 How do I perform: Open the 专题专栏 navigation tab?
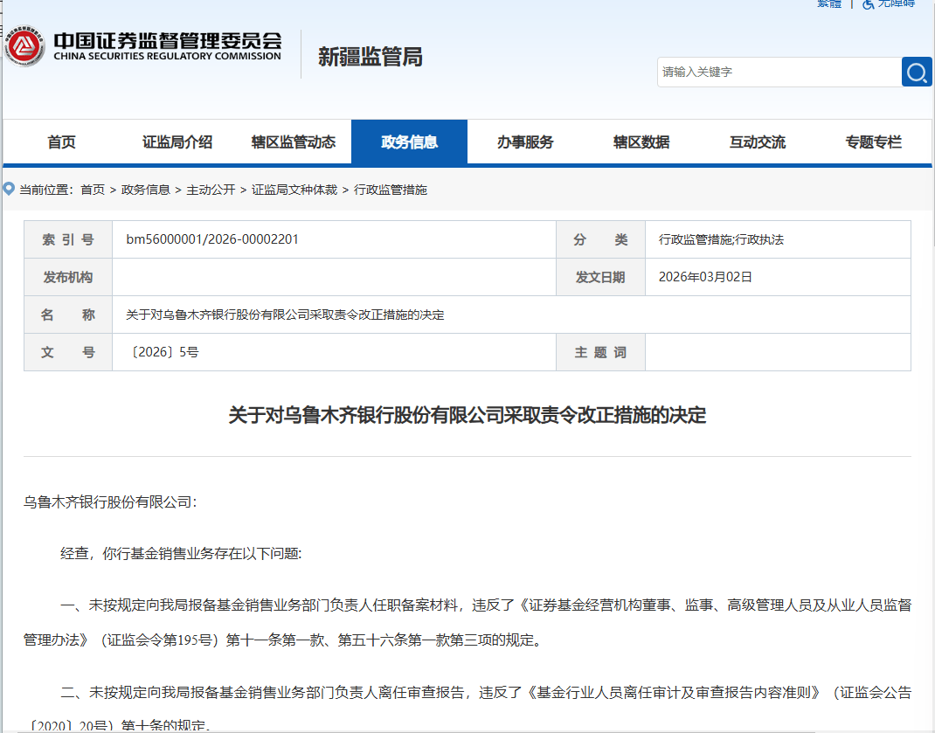coord(873,142)
